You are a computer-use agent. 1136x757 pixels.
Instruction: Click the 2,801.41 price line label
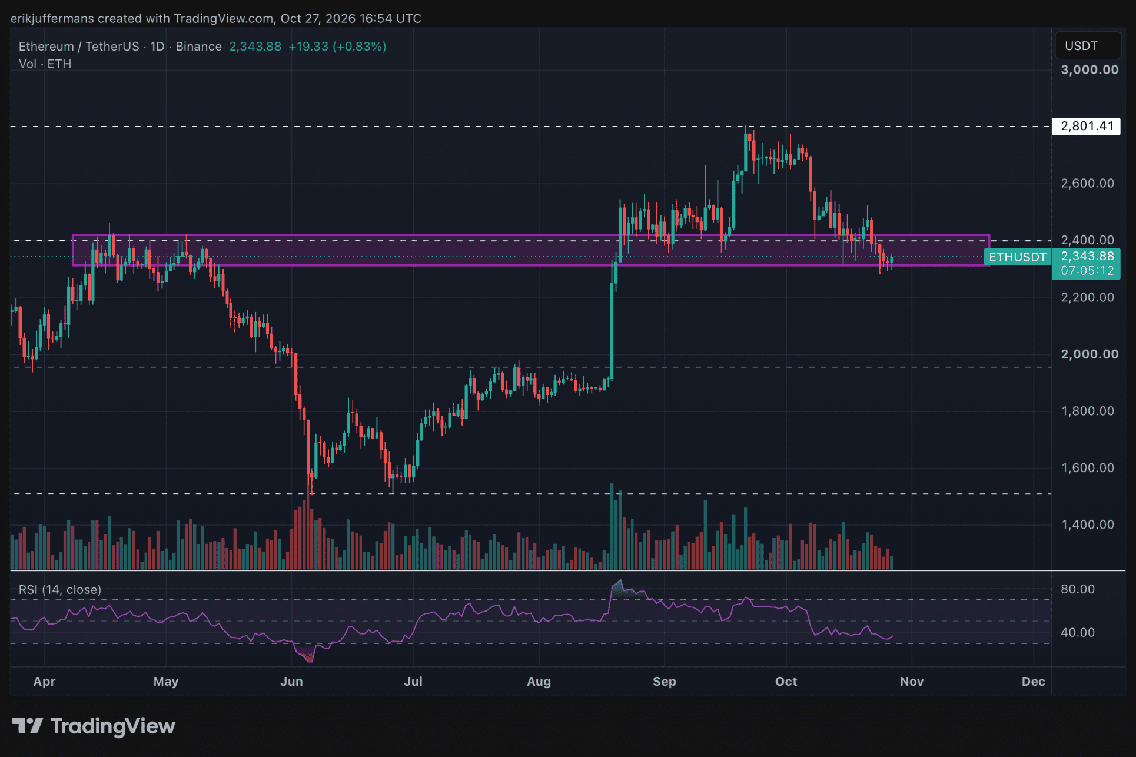(x=1086, y=126)
